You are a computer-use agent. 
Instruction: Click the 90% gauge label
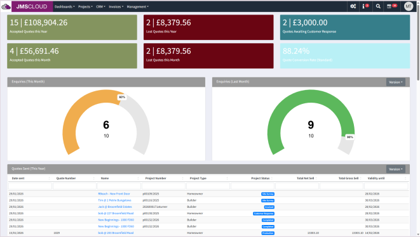pos(350,137)
